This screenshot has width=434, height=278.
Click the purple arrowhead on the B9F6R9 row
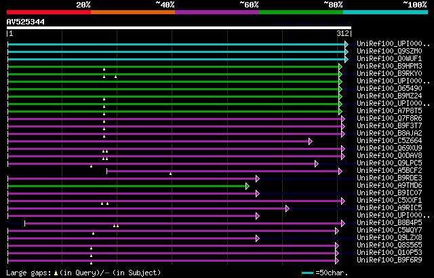337,261
